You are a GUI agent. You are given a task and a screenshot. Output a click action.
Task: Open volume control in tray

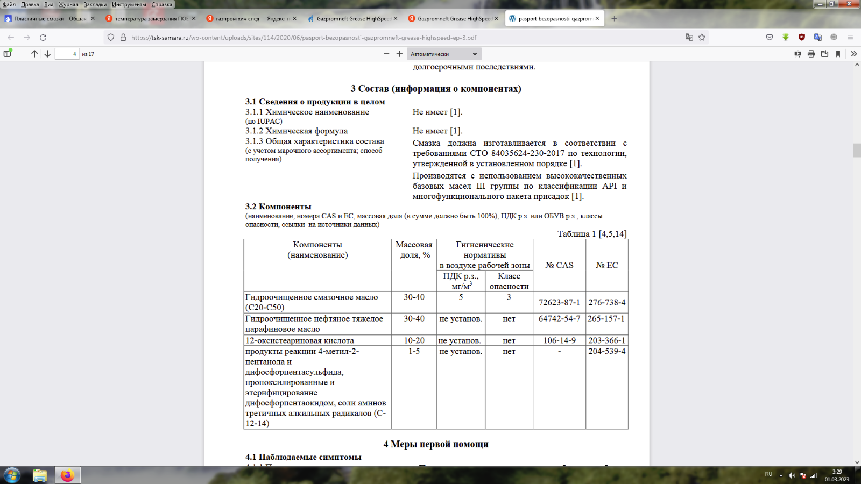pyautogui.click(x=792, y=475)
